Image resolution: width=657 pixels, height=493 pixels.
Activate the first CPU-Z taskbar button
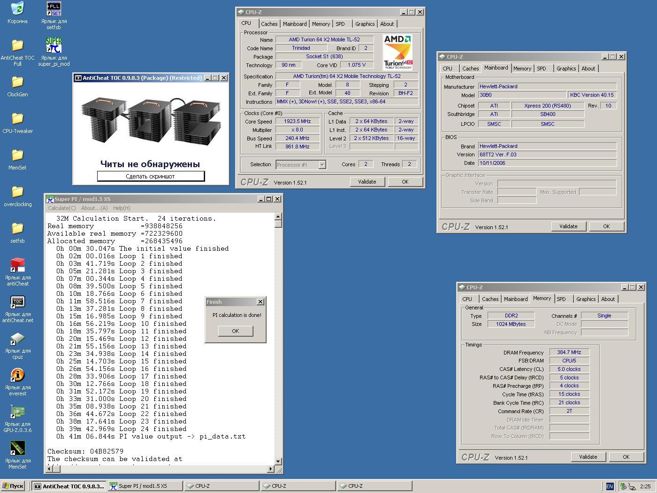click(221, 486)
